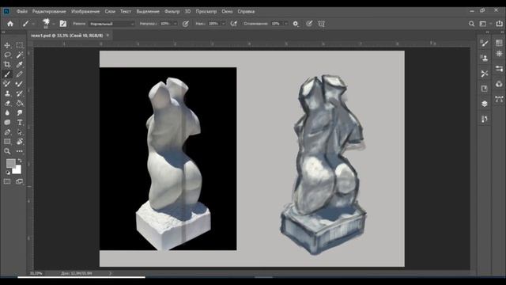Select the Zoom magnifier tool

pyautogui.click(x=7, y=151)
